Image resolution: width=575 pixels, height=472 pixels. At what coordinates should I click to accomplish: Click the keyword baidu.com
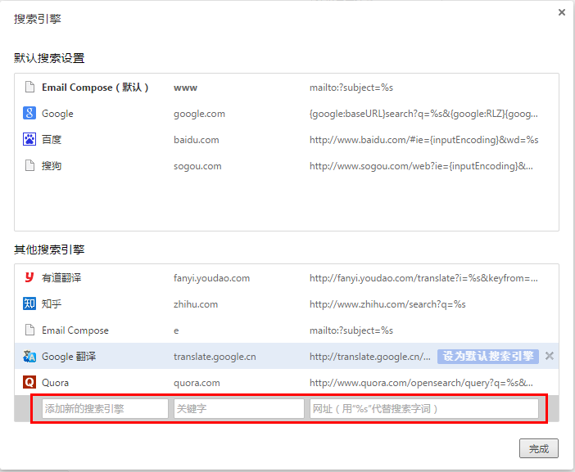point(197,140)
